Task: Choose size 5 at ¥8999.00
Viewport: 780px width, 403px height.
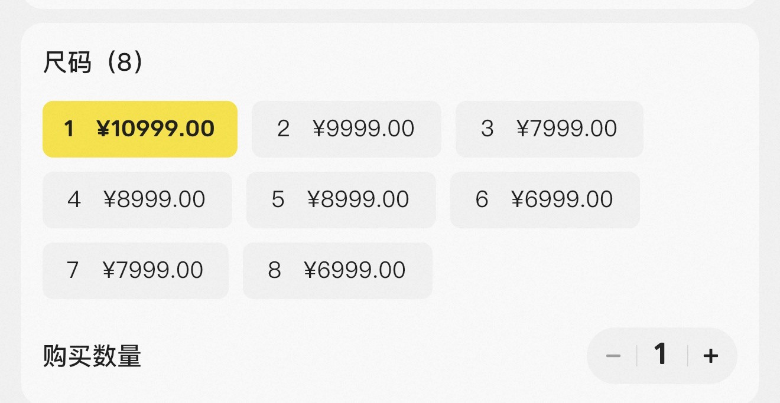Action: [x=340, y=199]
